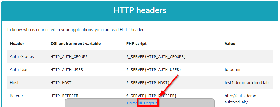
Task: Select the "Auth-Groups" header cell
Action: (22, 57)
